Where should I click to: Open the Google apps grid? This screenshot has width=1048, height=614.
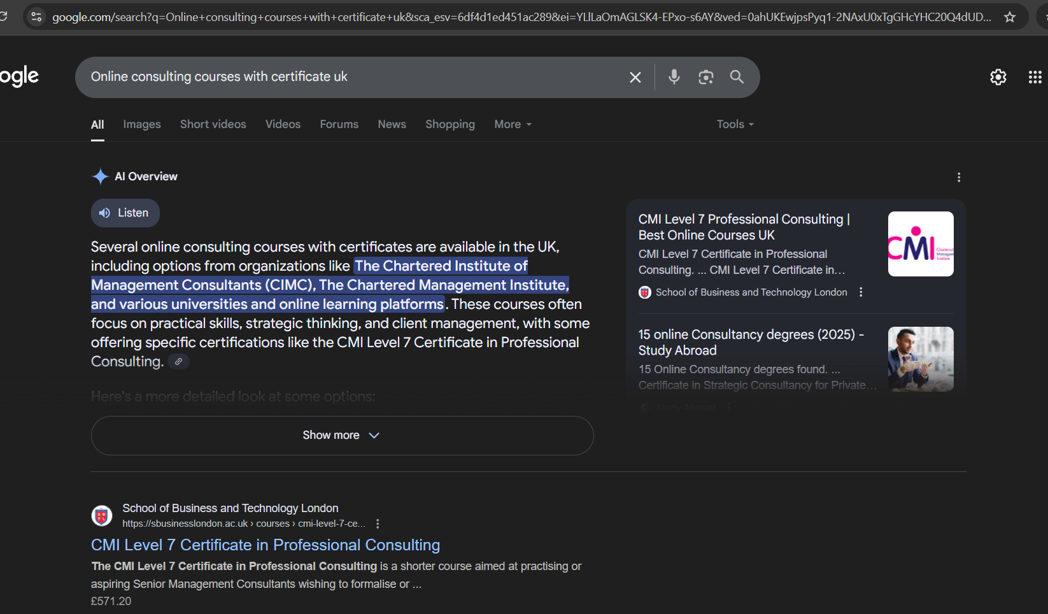click(1035, 77)
